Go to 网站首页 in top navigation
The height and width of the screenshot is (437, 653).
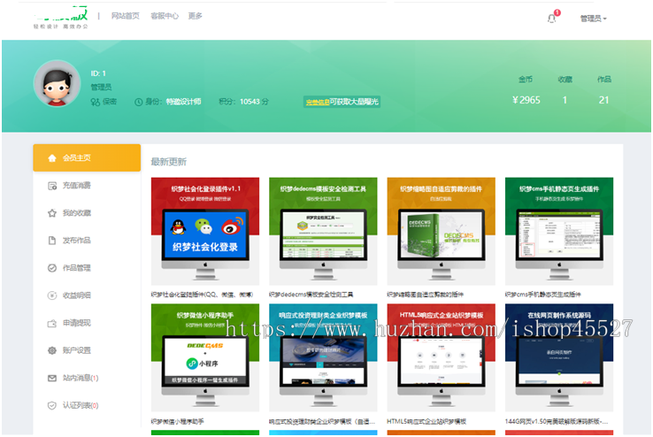126,16
